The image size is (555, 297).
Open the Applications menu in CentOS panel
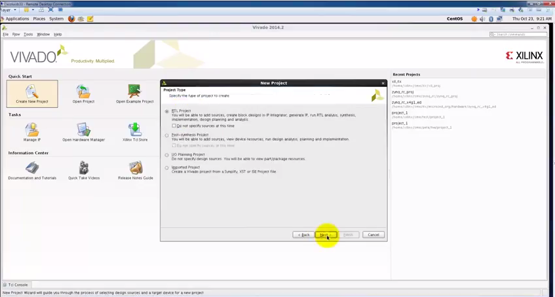click(x=17, y=19)
